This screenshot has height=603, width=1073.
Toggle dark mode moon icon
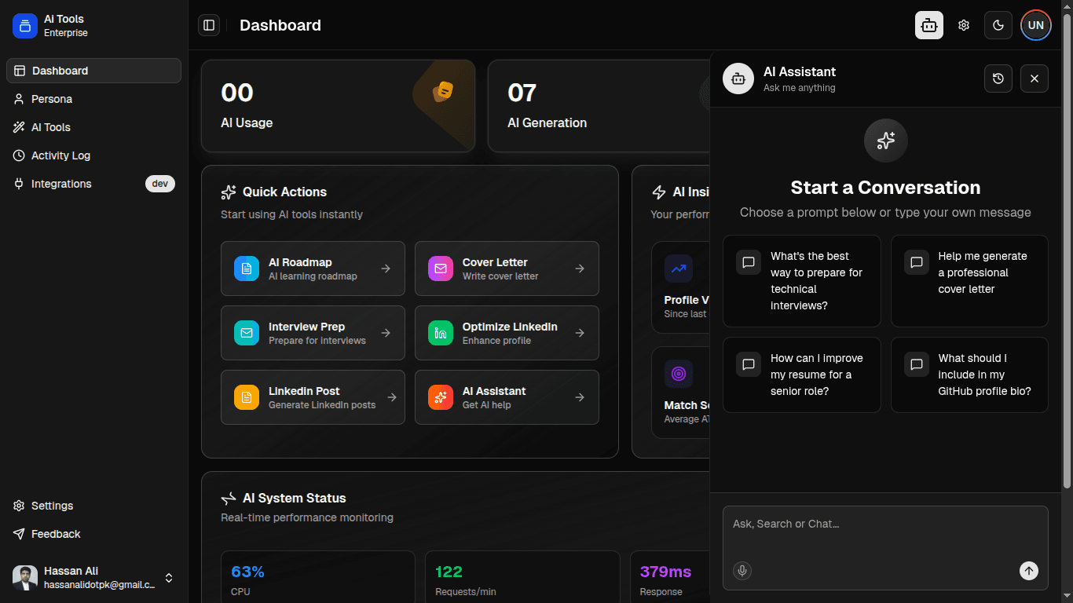coord(998,25)
